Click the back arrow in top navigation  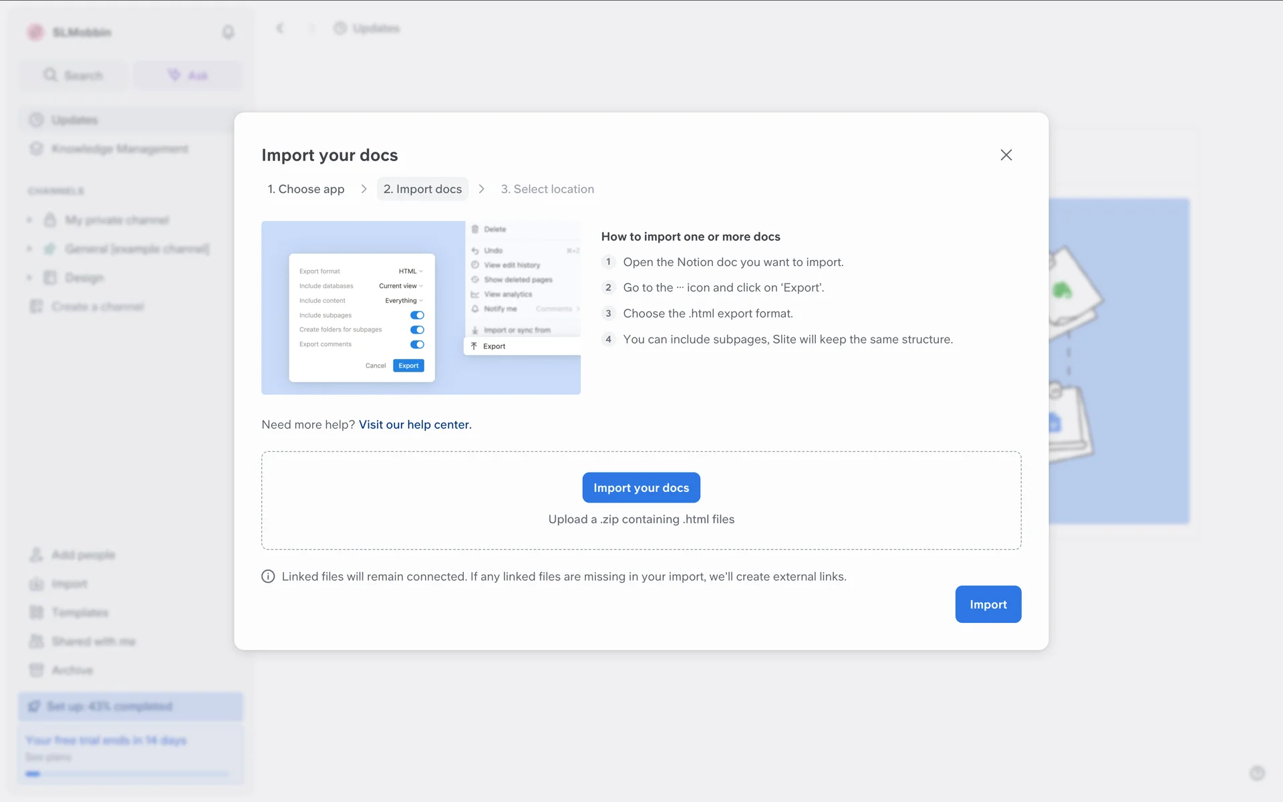point(280,28)
